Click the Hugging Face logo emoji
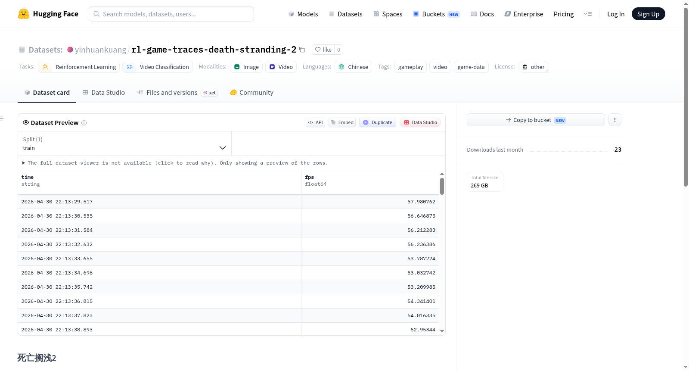Image resolution: width=689 pixels, height=371 pixels. [x=24, y=14]
